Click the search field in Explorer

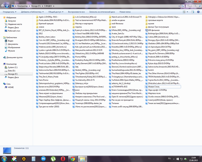[192, 6]
